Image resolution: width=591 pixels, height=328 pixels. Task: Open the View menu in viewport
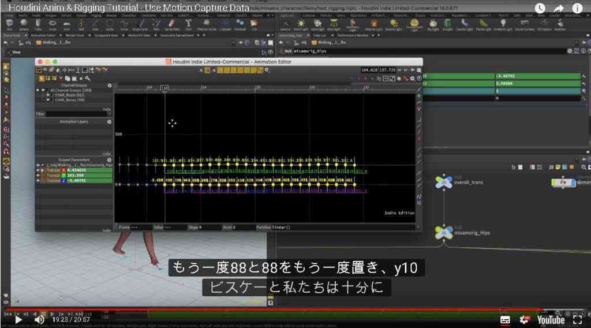point(16,53)
